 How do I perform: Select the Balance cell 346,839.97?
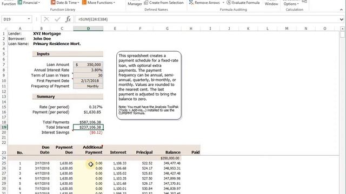click(167, 189)
